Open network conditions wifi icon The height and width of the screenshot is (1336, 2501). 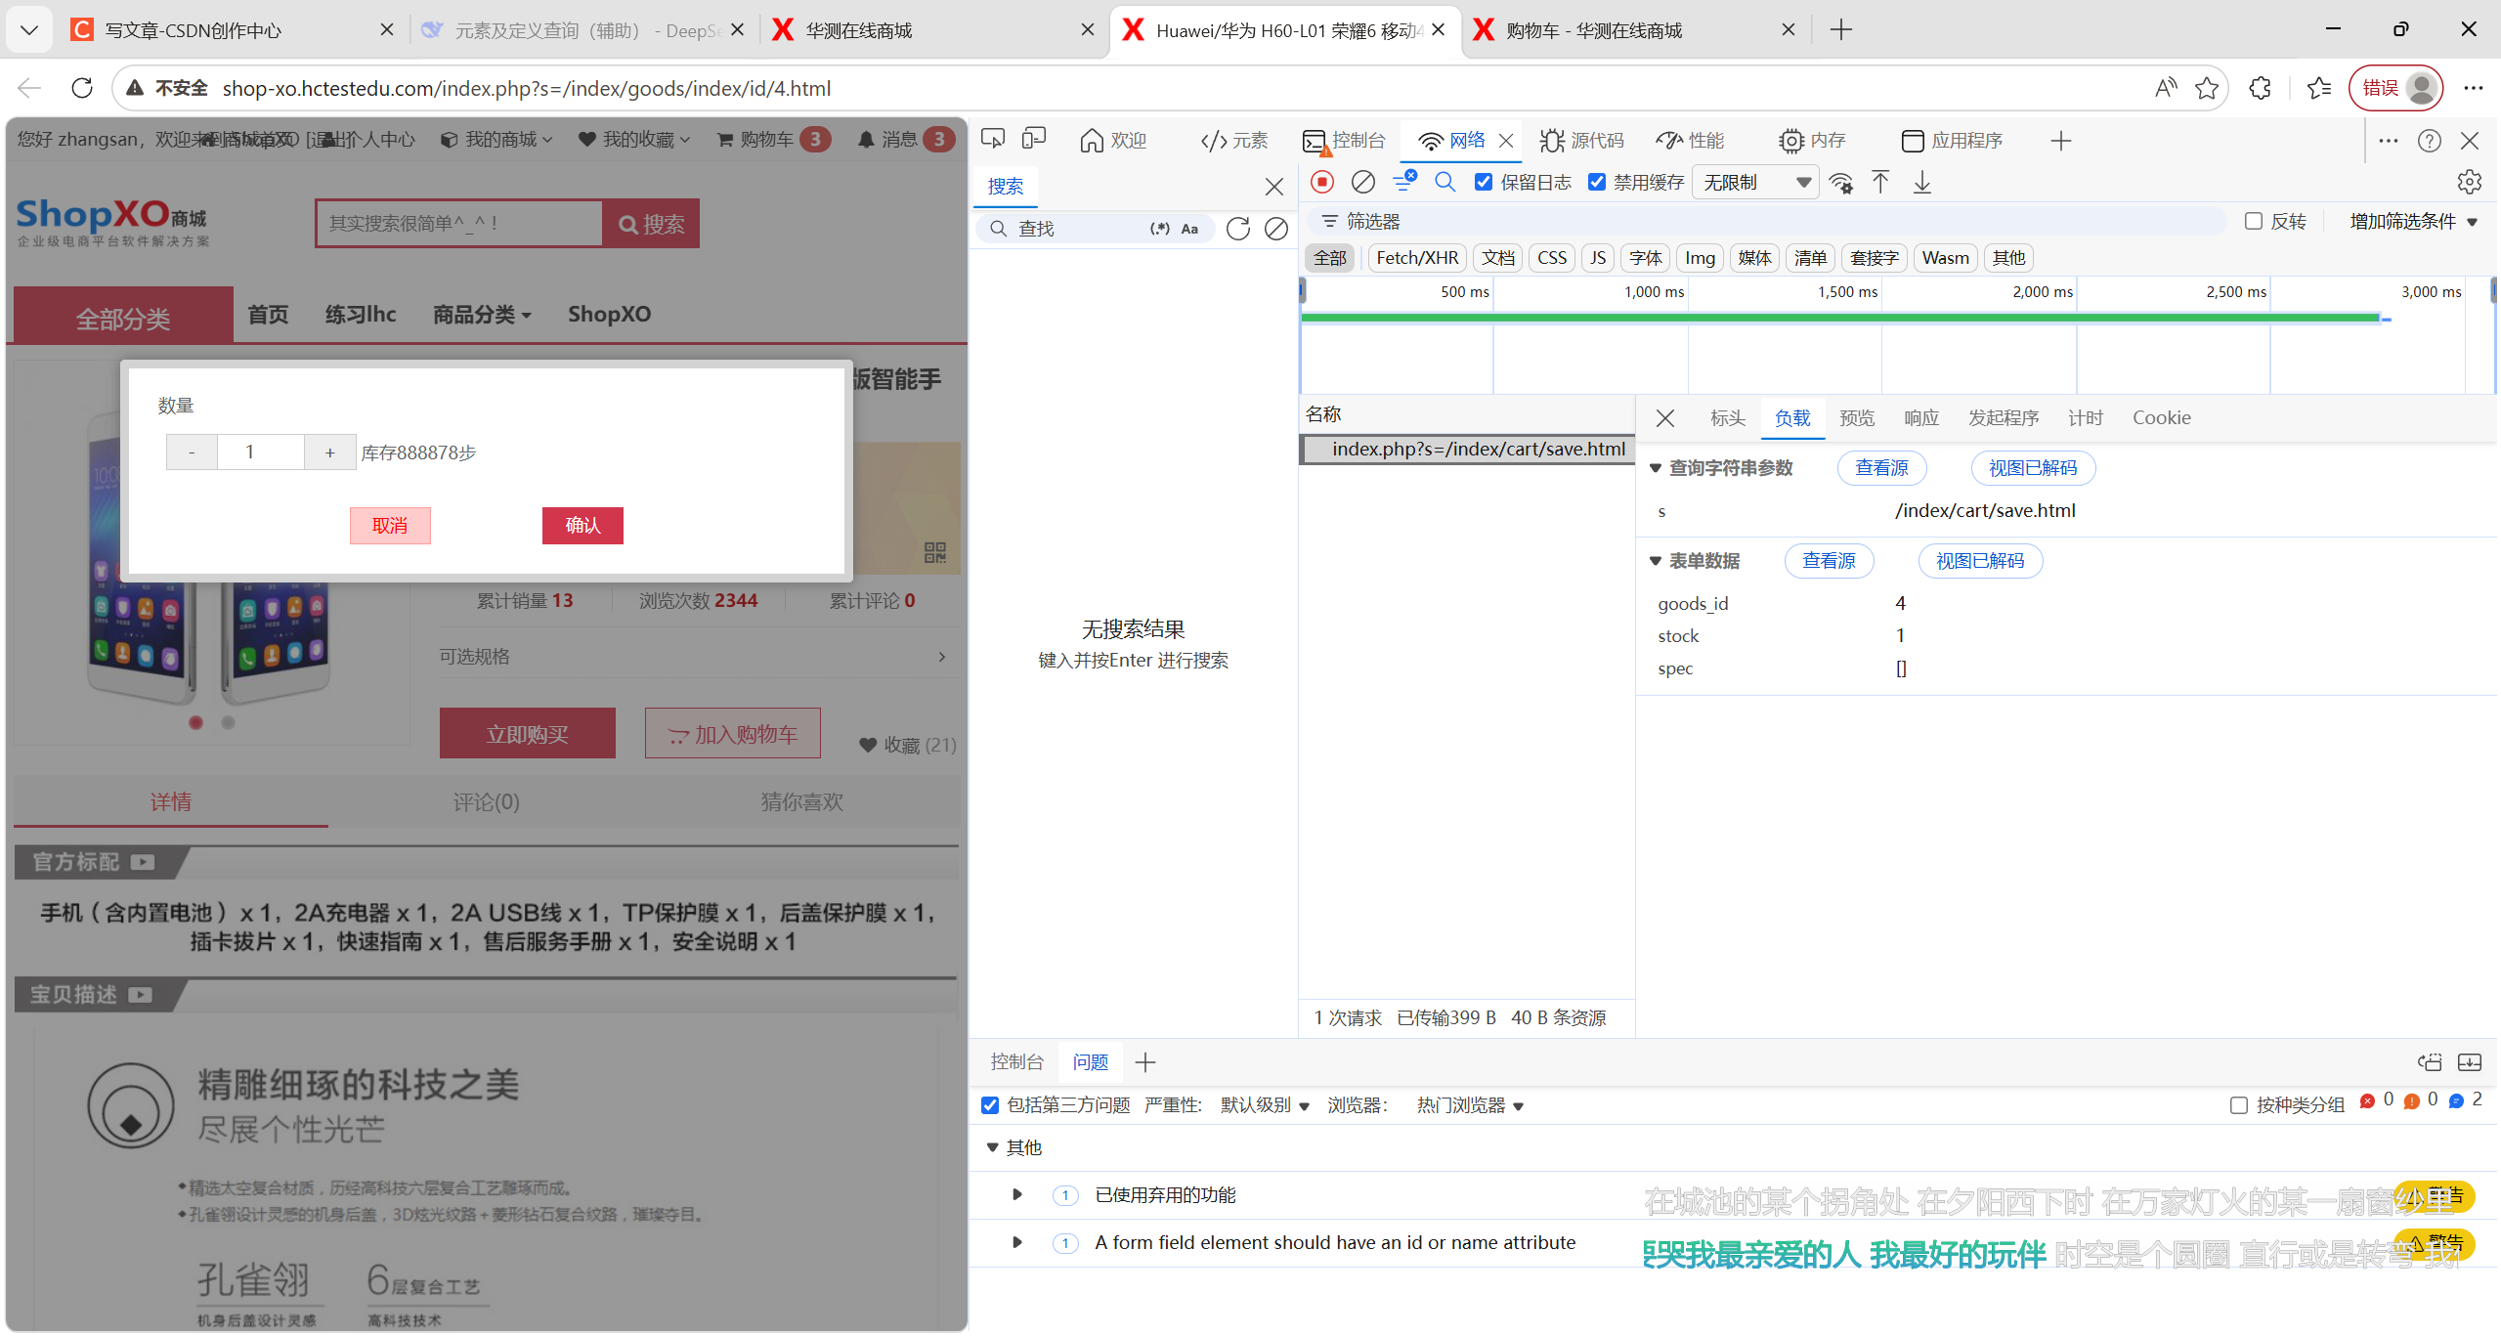(x=1841, y=183)
